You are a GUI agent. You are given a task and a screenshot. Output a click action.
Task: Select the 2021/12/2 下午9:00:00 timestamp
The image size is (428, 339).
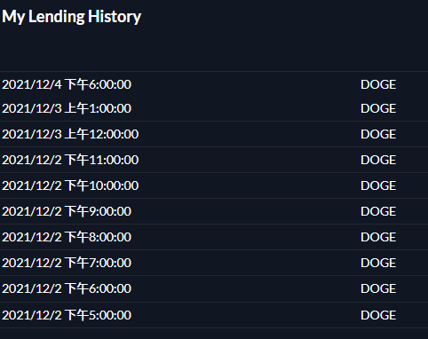click(67, 211)
